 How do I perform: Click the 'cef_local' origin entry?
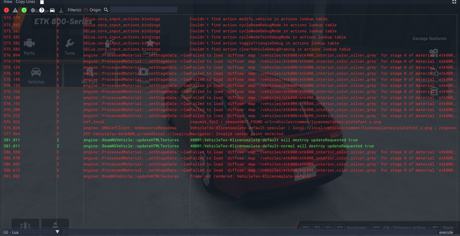coord(94,122)
